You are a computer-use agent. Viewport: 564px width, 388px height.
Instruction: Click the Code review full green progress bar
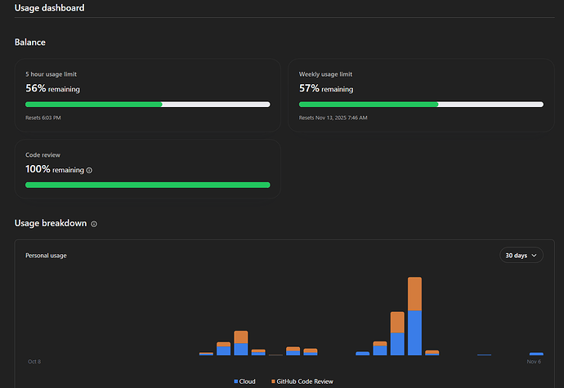[147, 185]
